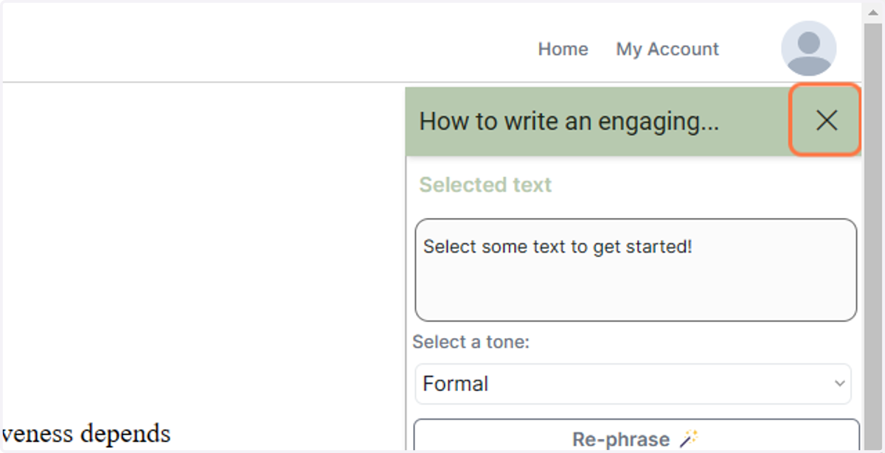Click the "Select a tone:" label
Image resolution: width=885 pixels, height=453 pixels.
471,343
